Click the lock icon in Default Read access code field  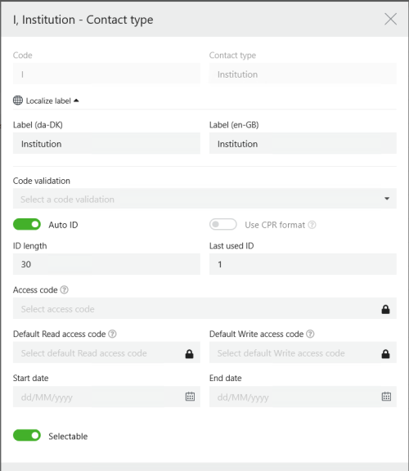click(189, 353)
